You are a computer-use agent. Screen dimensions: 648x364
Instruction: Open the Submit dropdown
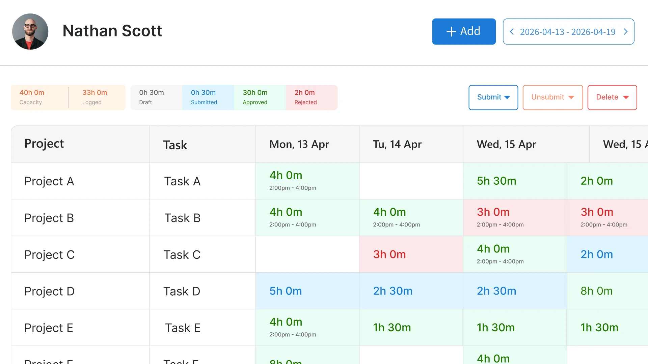(x=493, y=97)
